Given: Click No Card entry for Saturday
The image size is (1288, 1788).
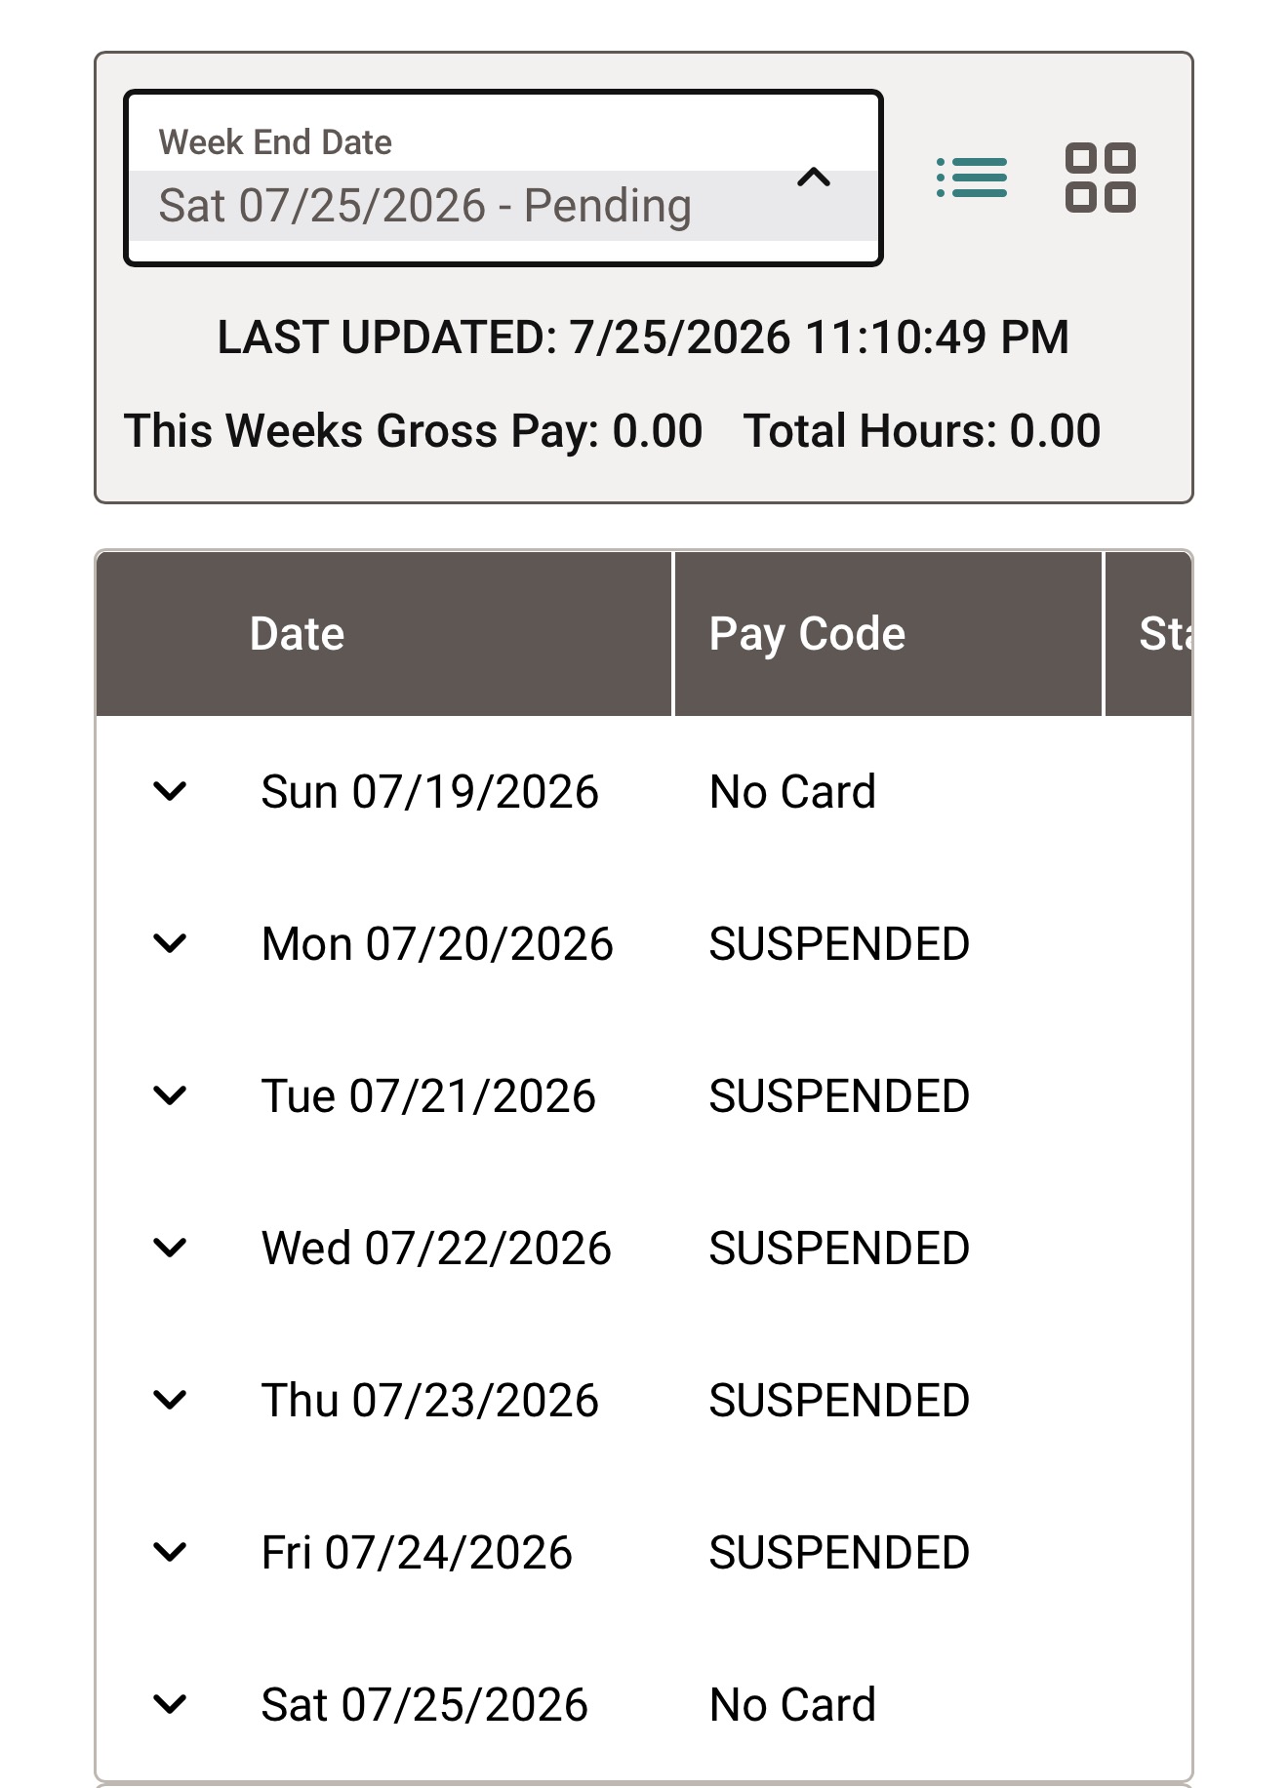Looking at the screenshot, I should click(x=792, y=1705).
